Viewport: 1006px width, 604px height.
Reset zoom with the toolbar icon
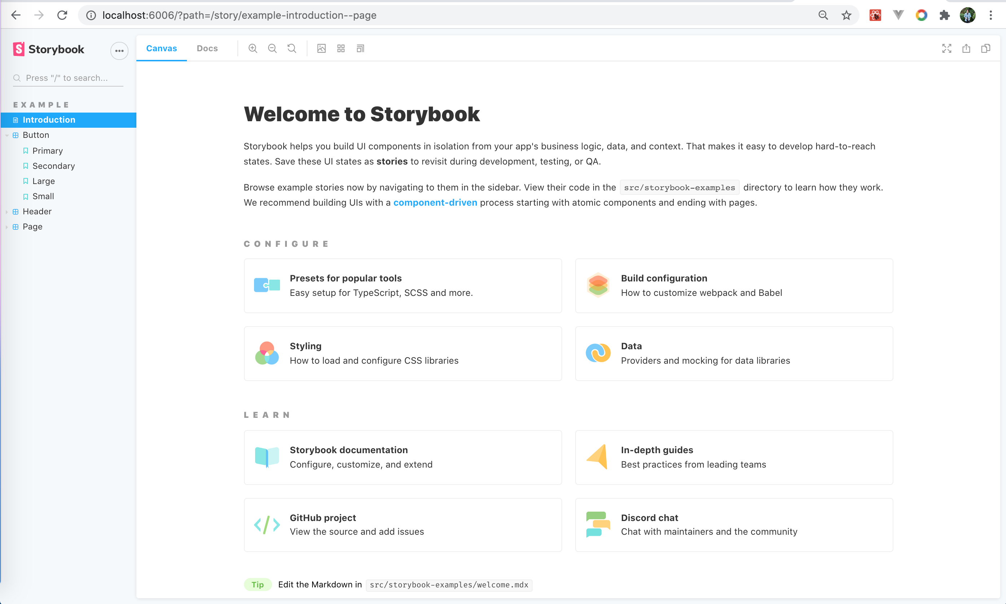point(292,48)
